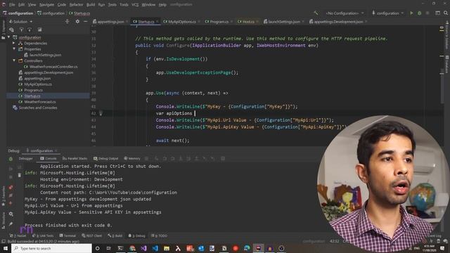
Task: Open Visual Studio from the taskbar
Action: click(x=143, y=248)
